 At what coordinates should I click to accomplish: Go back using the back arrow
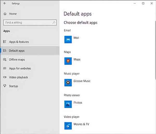(5, 3)
